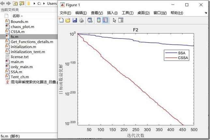Click the blue SSA legend line

click(171, 53)
